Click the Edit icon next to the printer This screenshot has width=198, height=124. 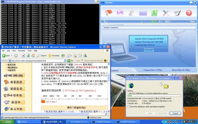(80, 55)
